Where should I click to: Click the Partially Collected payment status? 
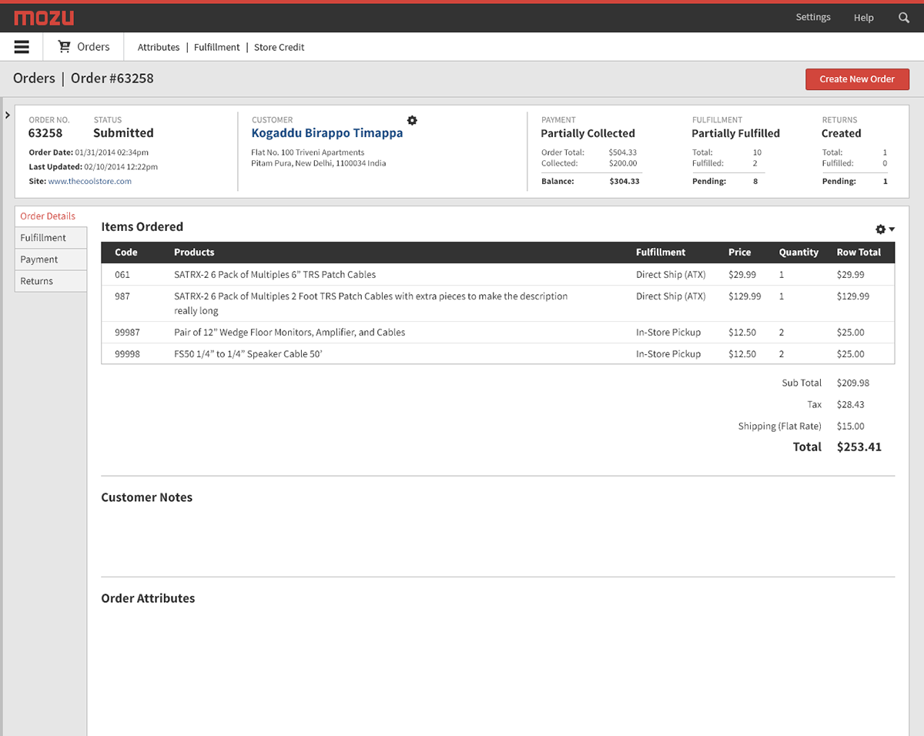point(588,133)
